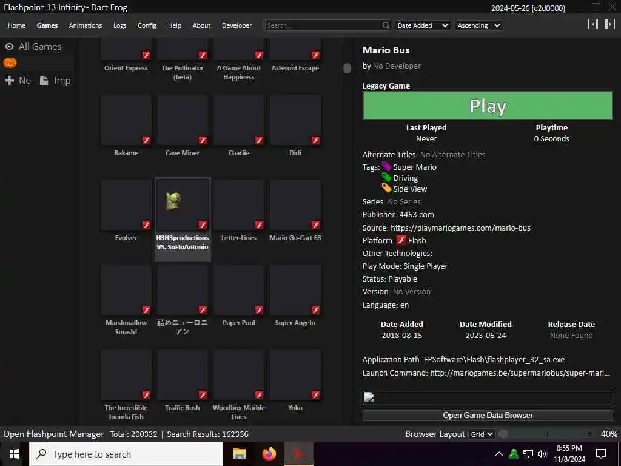Screen dimensions: 621x466
Task: Click Flash platform icon in details
Action: pyautogui.click(x=401, y=240)
